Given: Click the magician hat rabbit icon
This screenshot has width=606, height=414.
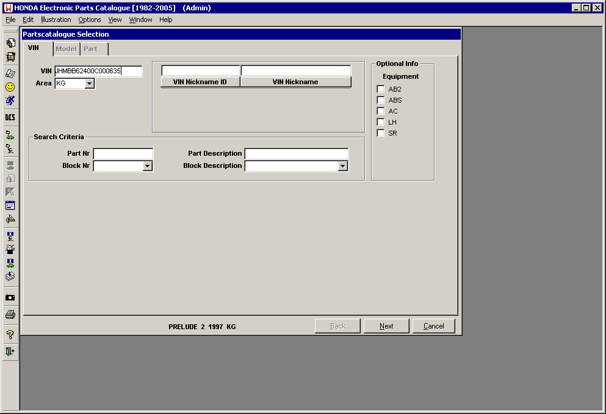Looking at the screenshot, I should [x=10, y=249].
